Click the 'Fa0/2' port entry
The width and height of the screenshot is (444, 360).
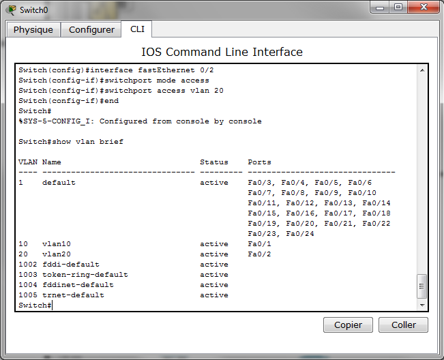coord(259,254)
